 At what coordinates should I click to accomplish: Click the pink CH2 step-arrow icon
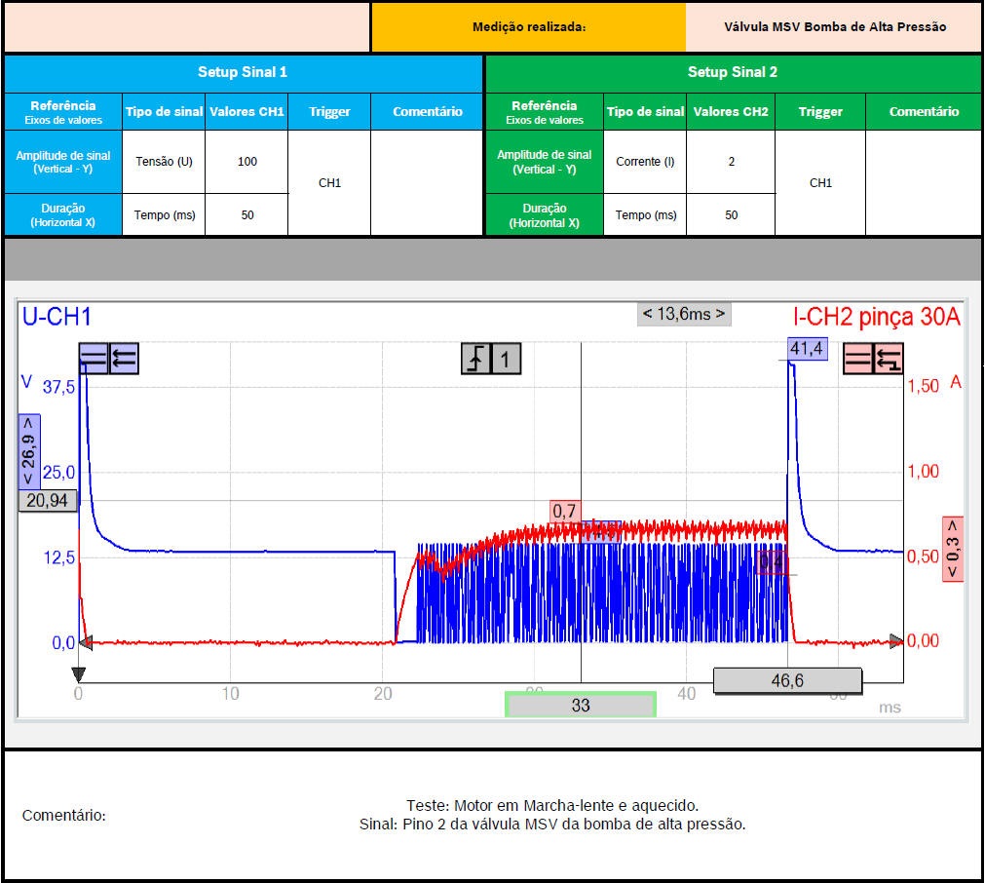click(x=888, y=359)
